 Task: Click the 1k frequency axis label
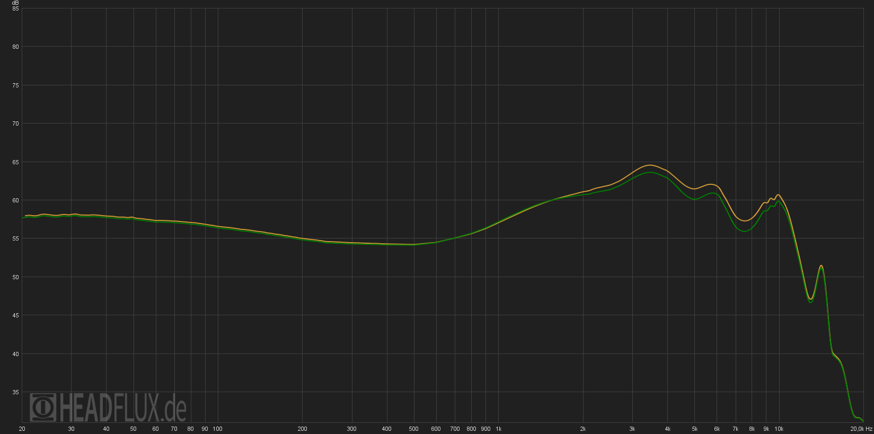pyautogui.click(x=498, y=429)
